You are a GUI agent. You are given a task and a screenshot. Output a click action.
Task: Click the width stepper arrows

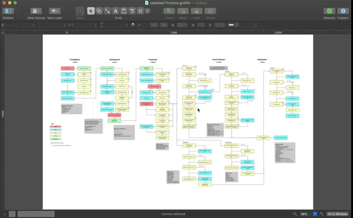[96, 25]
